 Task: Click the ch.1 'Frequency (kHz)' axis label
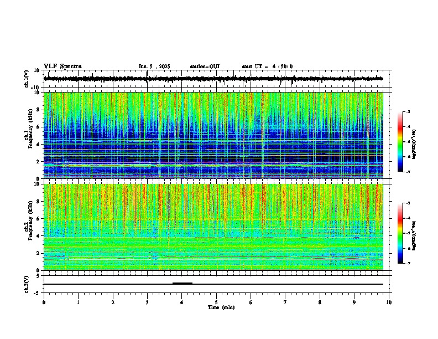pos(30,129)
